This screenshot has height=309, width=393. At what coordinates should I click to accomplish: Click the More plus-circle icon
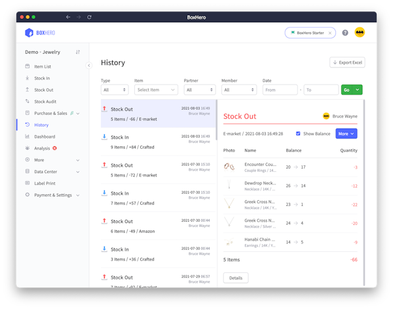[x=28, y=159]
